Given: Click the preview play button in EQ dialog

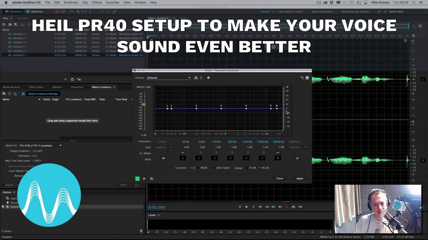Looking at the screenshot, I should point(144,179).
